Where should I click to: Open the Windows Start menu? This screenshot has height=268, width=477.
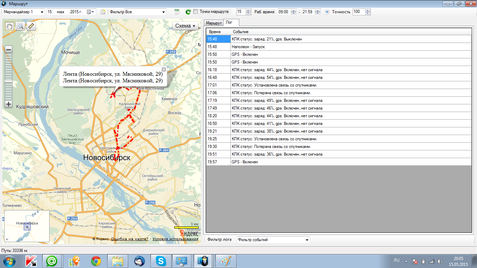click(9, 261)
